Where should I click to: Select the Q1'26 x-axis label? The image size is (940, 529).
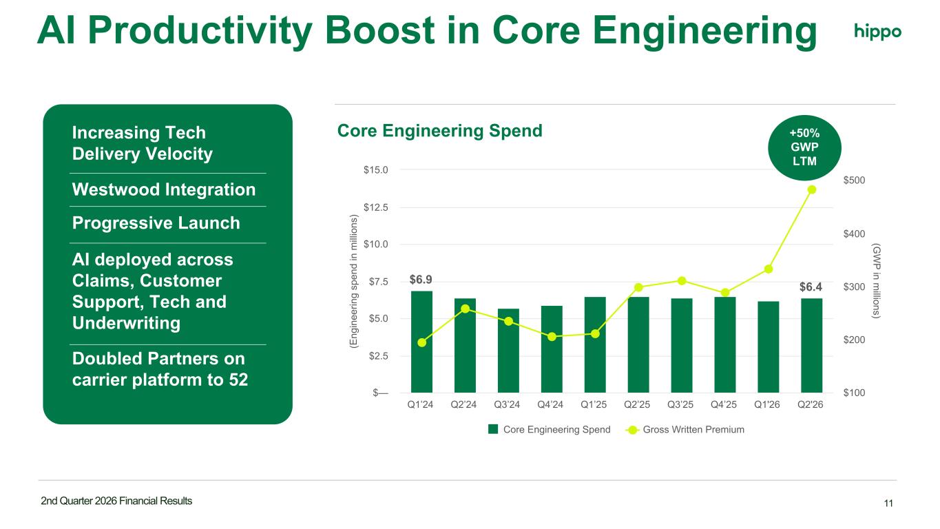point(769,404)
